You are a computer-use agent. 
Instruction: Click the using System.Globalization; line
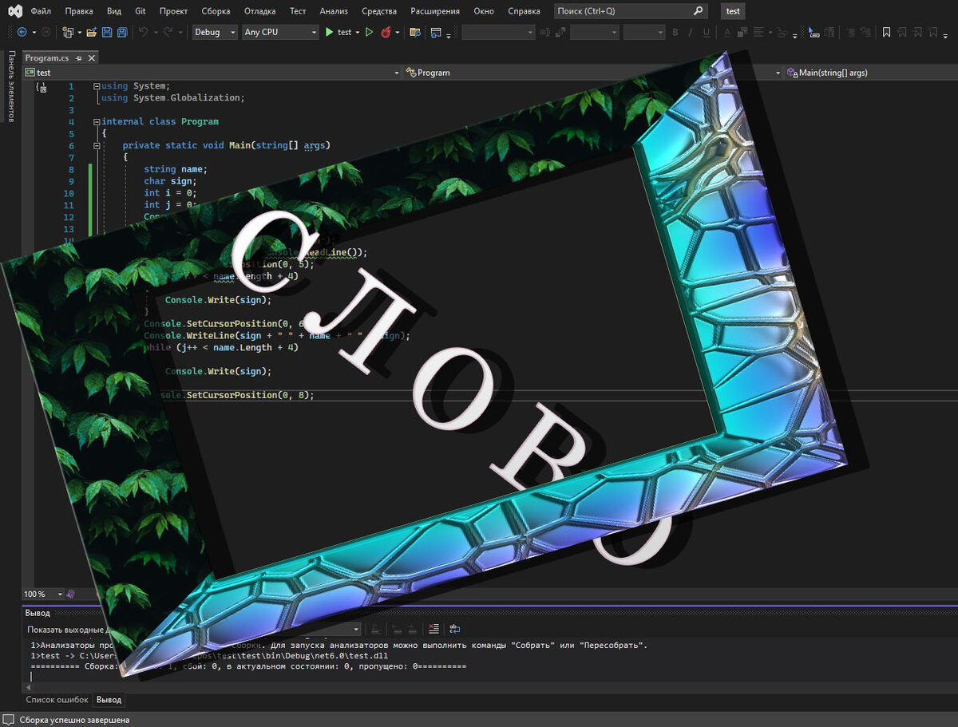click(173, 98)
